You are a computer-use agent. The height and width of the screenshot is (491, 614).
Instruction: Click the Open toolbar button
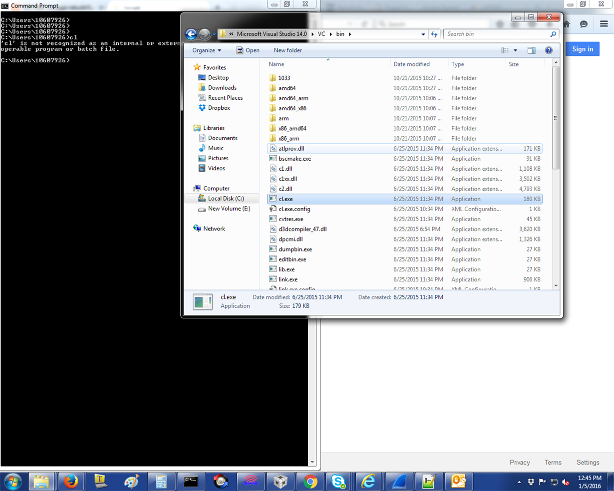pyautogui.click(x=248, y=50)
